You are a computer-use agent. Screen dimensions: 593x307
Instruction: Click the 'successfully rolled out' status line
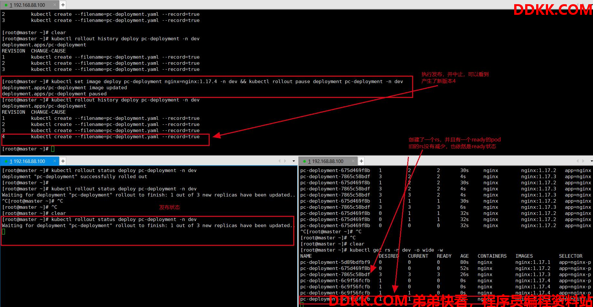[x=75, y=177]
